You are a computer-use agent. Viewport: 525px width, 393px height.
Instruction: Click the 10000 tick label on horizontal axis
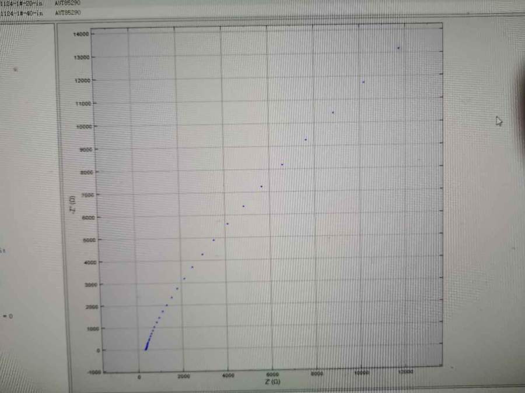click(x=362, y=373)
